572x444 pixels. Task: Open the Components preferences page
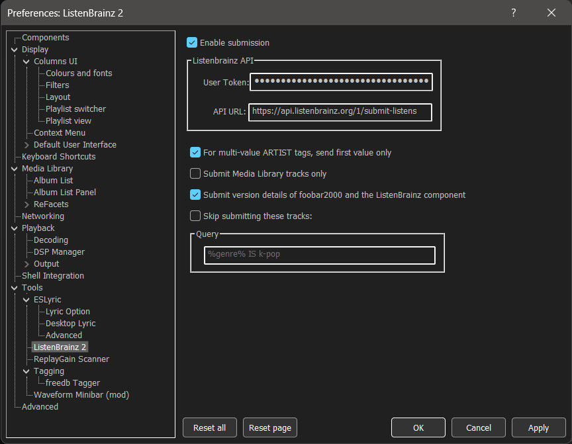tap(45, 38)
